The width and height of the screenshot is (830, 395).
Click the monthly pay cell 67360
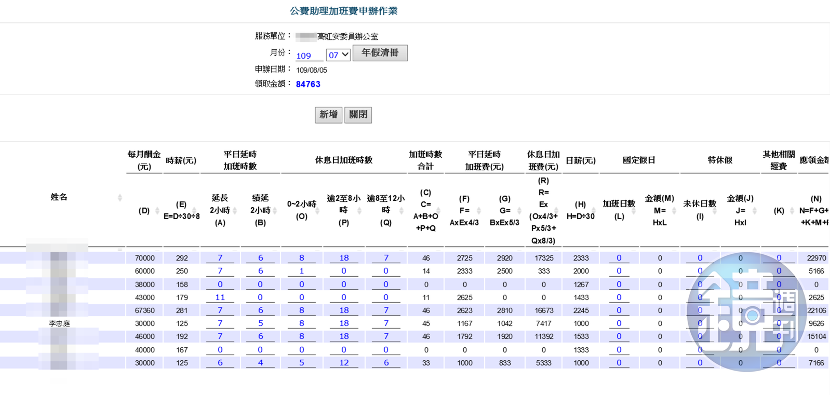[145, 310]
